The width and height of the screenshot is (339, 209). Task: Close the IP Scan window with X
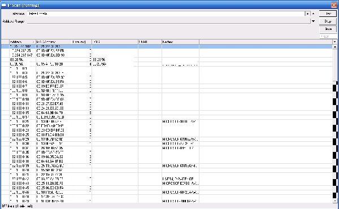tap(334, 5)
